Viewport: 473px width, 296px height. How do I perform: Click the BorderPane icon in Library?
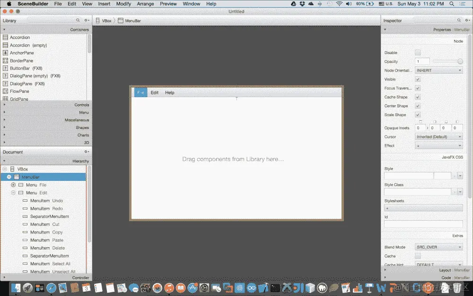(5, 61)
